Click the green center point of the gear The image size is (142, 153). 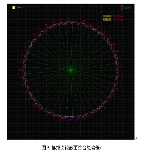[71, 70]
